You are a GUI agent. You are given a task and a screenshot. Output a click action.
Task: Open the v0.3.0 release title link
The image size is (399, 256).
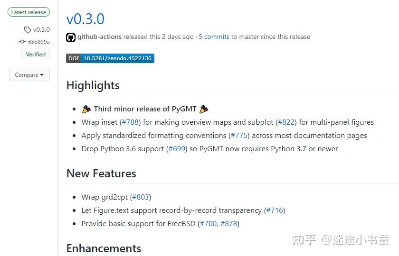click(85, 19)
